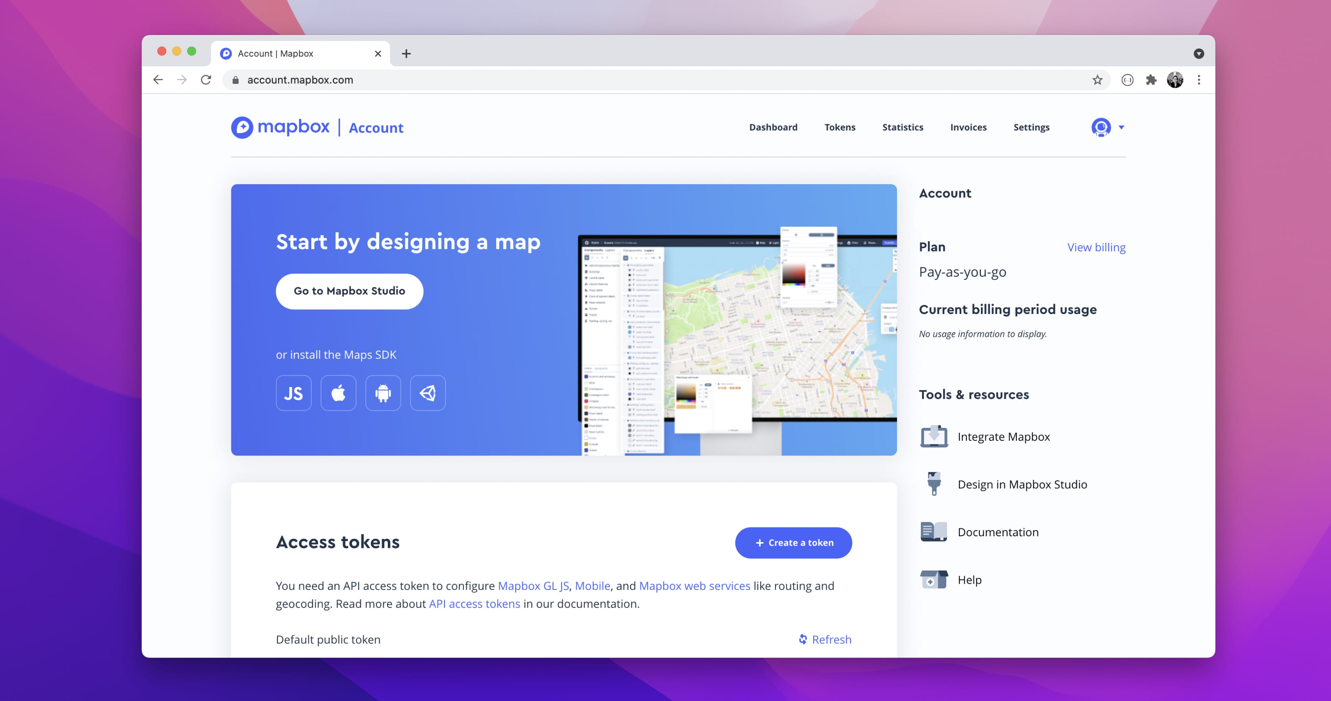
Task: Click the paintbrush Design in Studio icon
Action: point(934,484)
